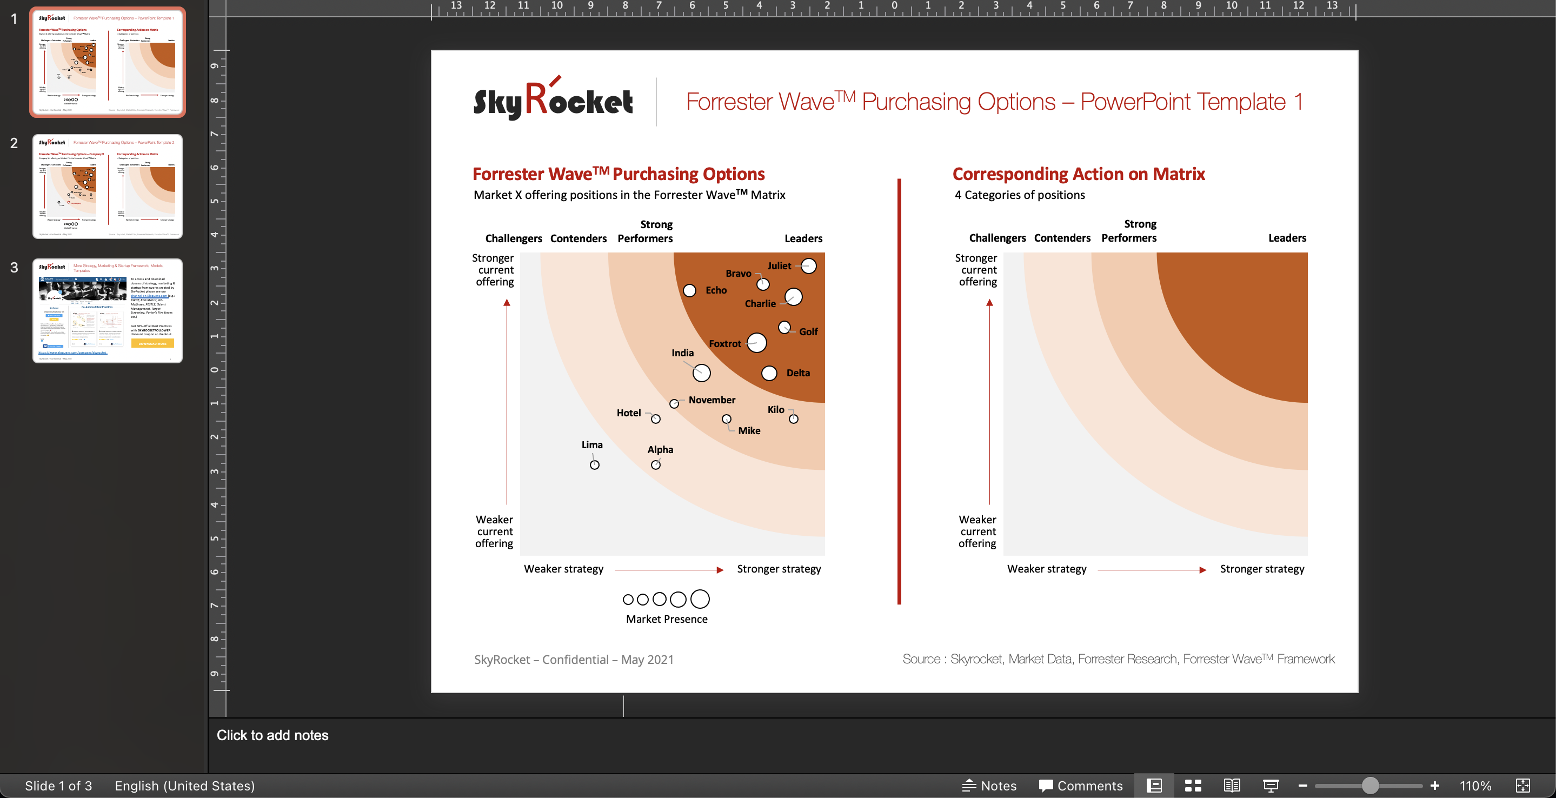The width and height of the screenshot is (1556, 798).
Task: Select the 4 Categories of positions subtitle
Action: point(1020,195)
